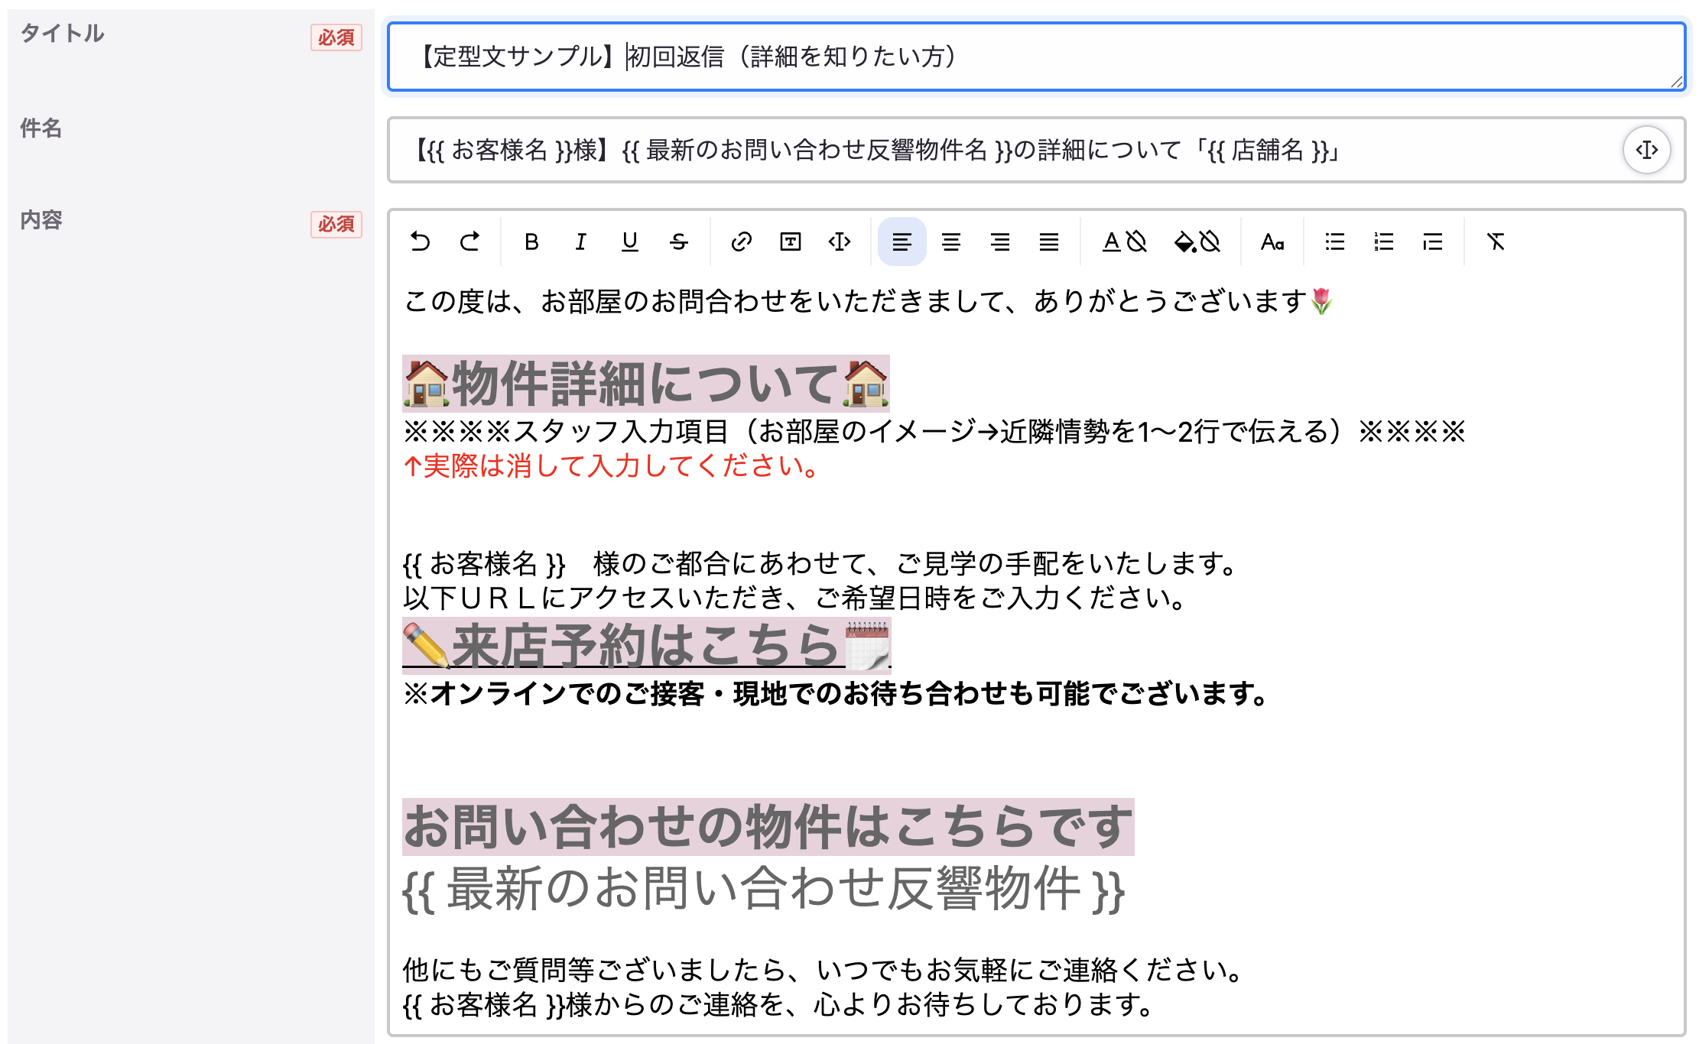Insert a link with the chain icon

741,242
